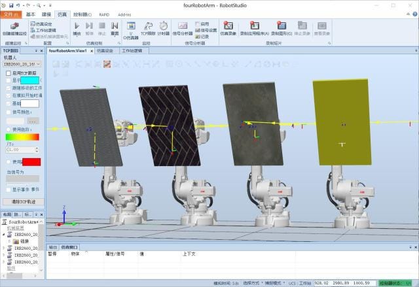Open signal analyzer History (记录)

tap(202, 37)
